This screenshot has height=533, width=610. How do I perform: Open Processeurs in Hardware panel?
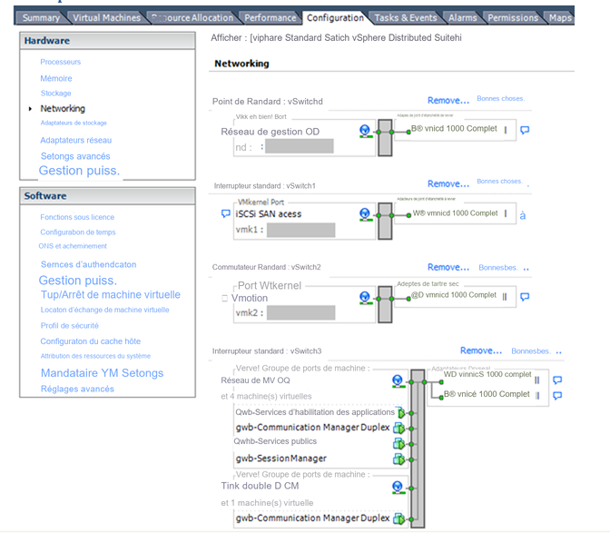pos(60,62)
